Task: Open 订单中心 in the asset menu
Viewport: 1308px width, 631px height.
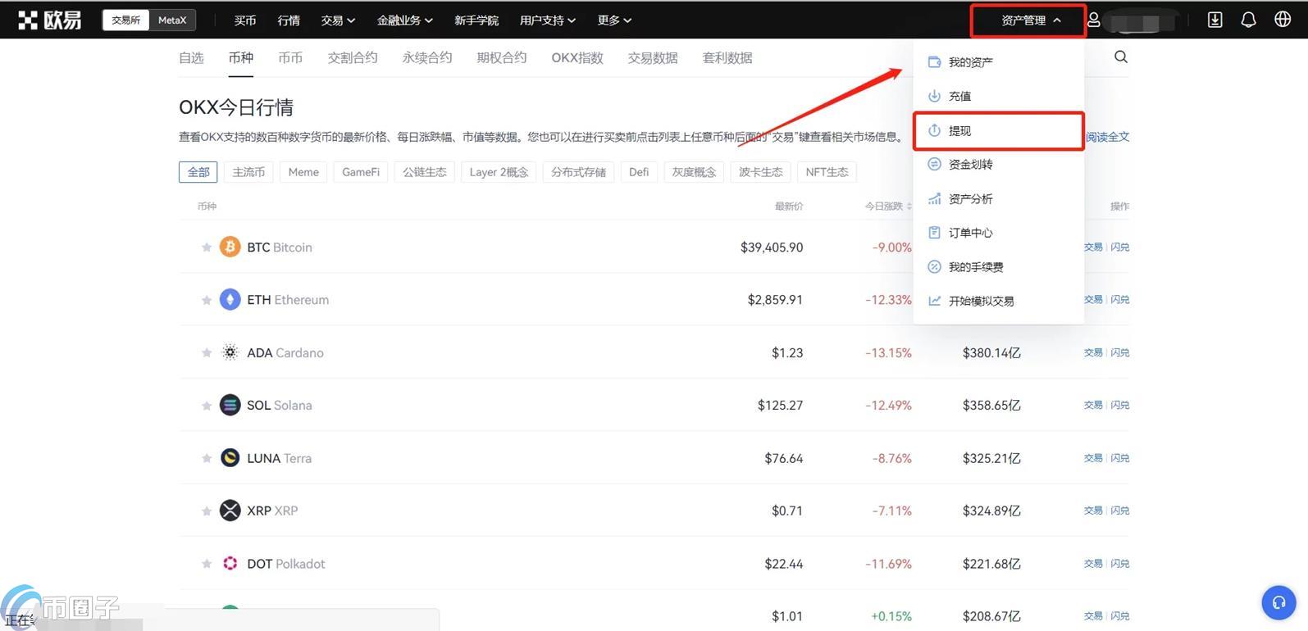Action: [x=998, y=233]
